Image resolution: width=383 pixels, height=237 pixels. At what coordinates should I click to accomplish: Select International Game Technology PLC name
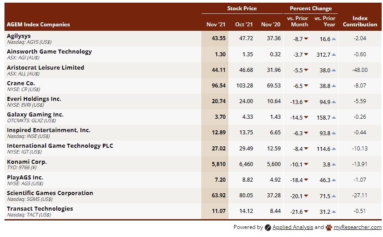pos(60,146)
